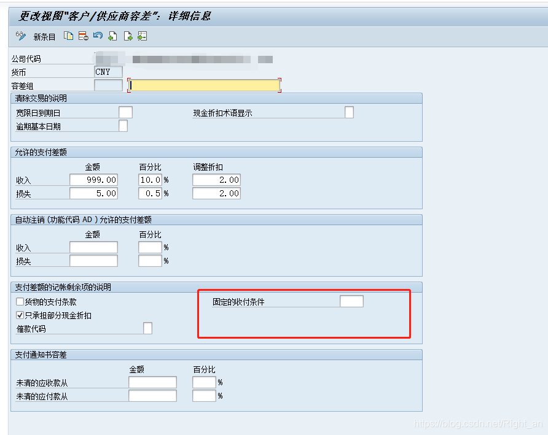Click the 未清的应收款从 amount field

pyautogui.click(x=153, y=382)
